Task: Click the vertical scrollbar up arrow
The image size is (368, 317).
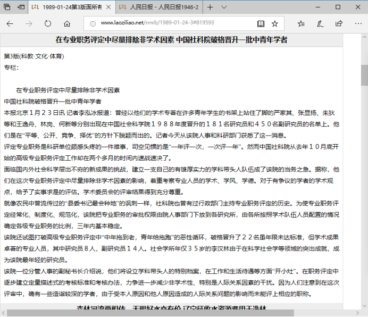Action: pos(364,37)
